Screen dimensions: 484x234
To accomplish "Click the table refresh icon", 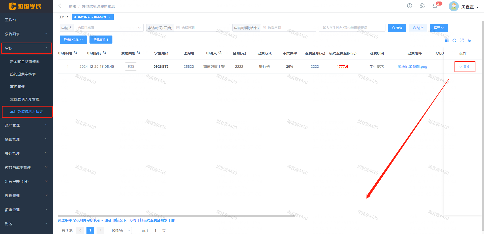I will point(454,40).
